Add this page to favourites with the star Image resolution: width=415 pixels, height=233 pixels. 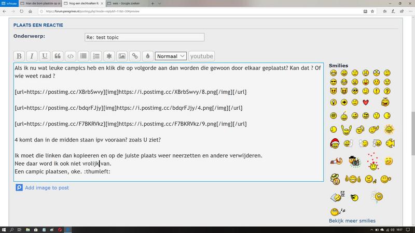(x=372, y=11)
